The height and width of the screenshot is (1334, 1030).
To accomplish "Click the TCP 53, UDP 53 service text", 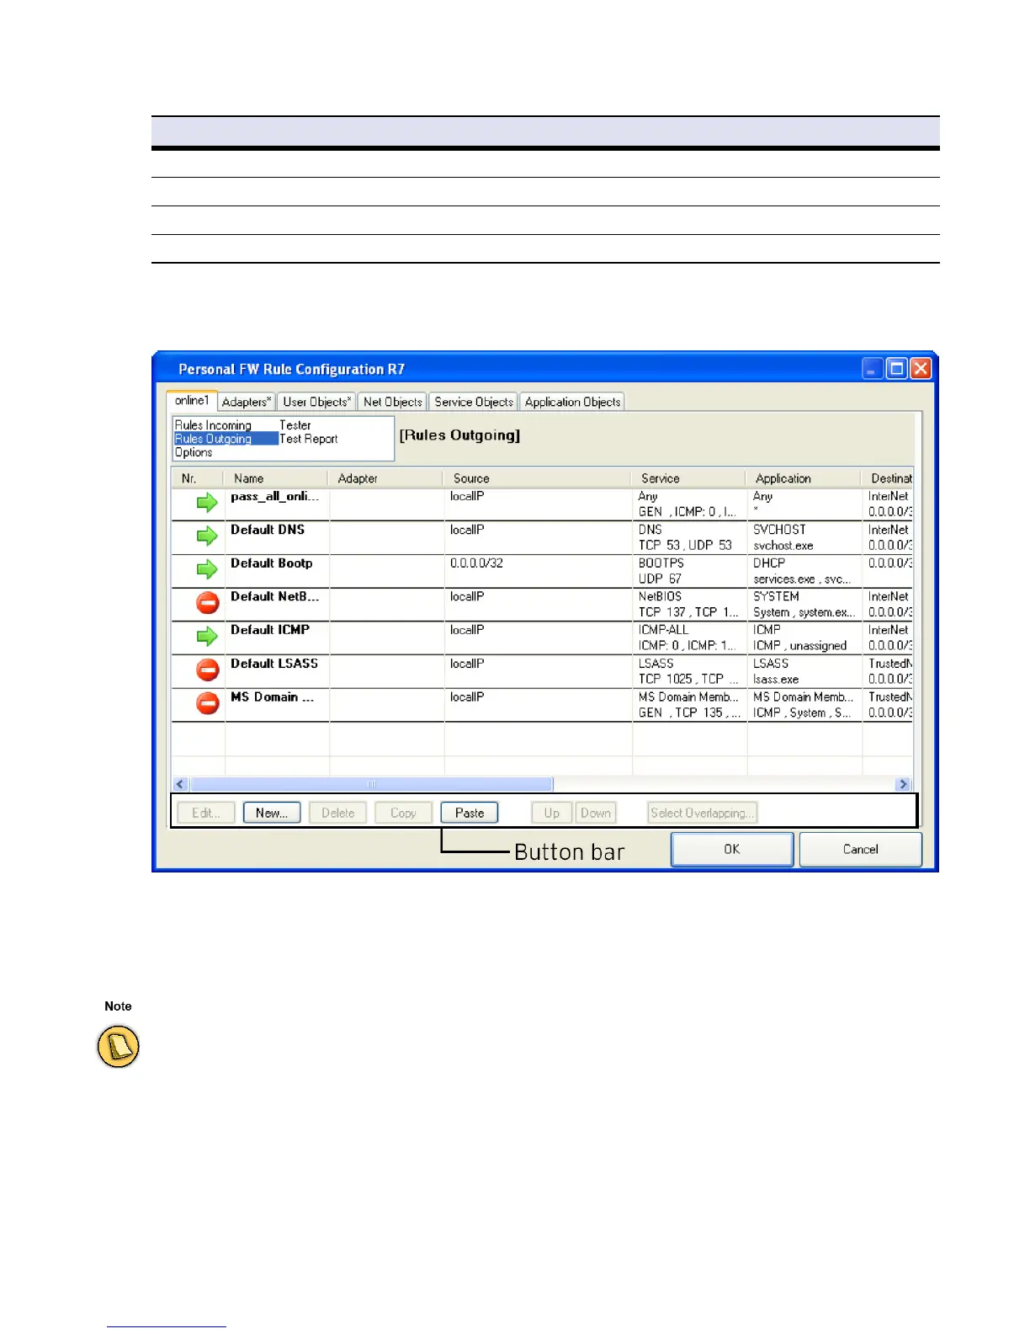I will [685, 545].
